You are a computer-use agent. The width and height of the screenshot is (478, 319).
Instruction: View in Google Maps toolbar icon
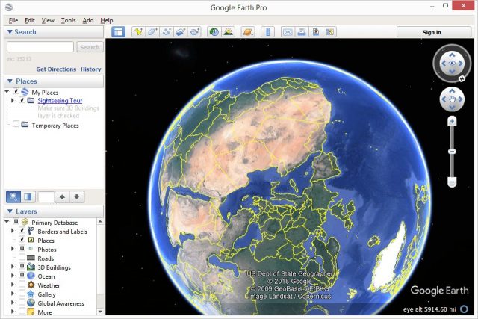click(x=329, y=32)
